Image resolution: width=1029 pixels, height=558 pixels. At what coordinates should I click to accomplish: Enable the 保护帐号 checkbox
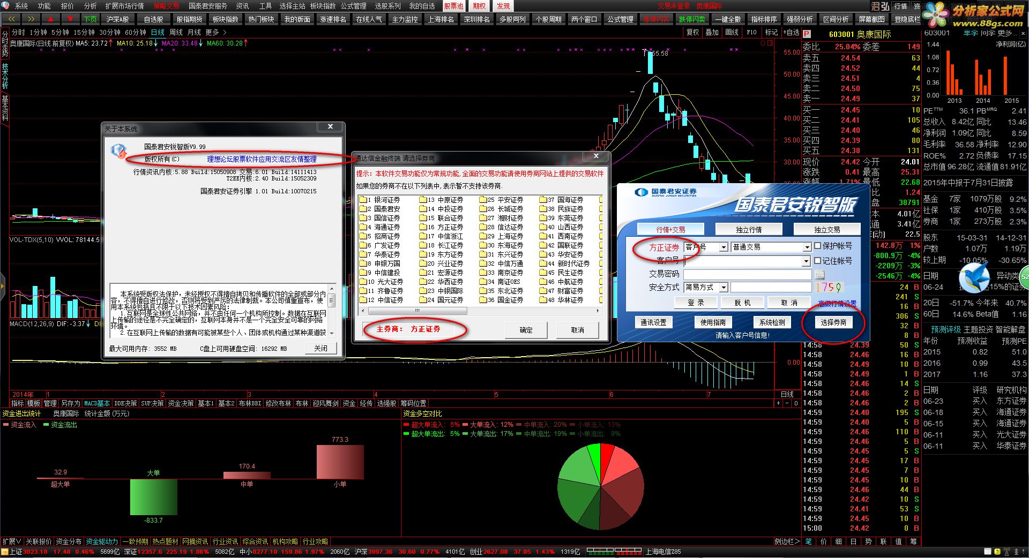[817, 246]
